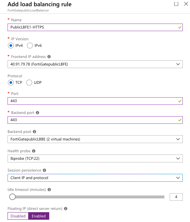
Task: Select TCP protocol radio button
Action: click(11, 83)
